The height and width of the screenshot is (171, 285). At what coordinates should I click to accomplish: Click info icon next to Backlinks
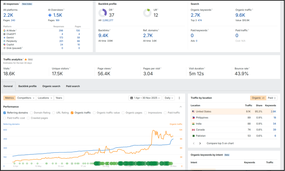110,30
